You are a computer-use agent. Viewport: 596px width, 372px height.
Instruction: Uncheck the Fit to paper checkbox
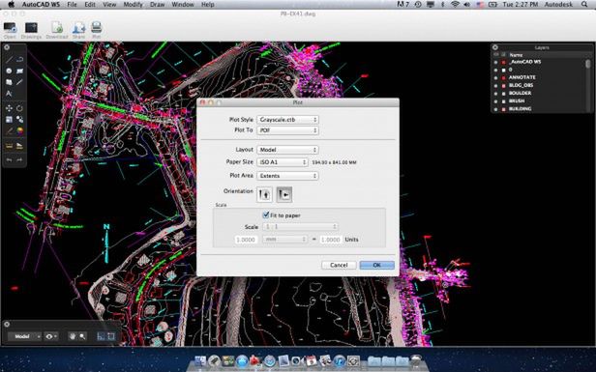pos(266,215)
